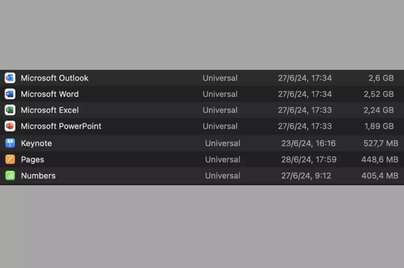Click the 1,89 GB size value

(x=379, y=126)
